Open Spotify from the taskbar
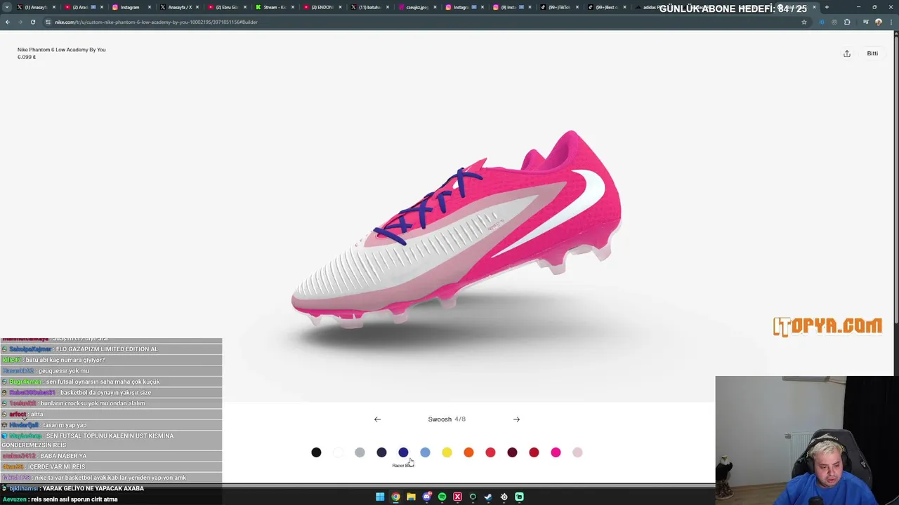This screenshot has width=899, height=505. coord(442,497)
